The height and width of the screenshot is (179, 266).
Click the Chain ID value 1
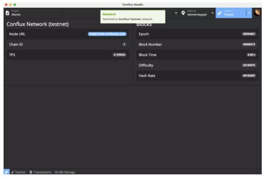click(x=124, y=44)
